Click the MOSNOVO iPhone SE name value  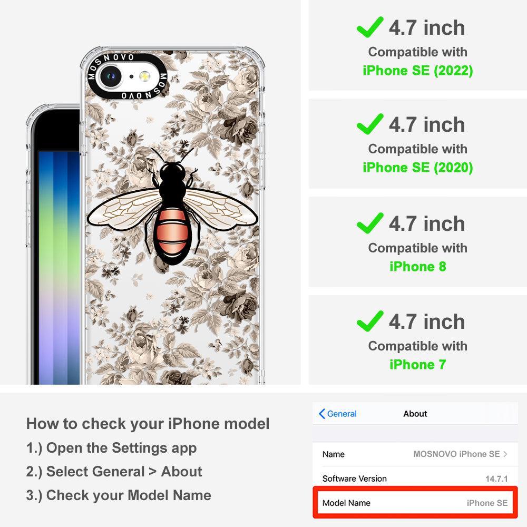(x=456, y=454)
